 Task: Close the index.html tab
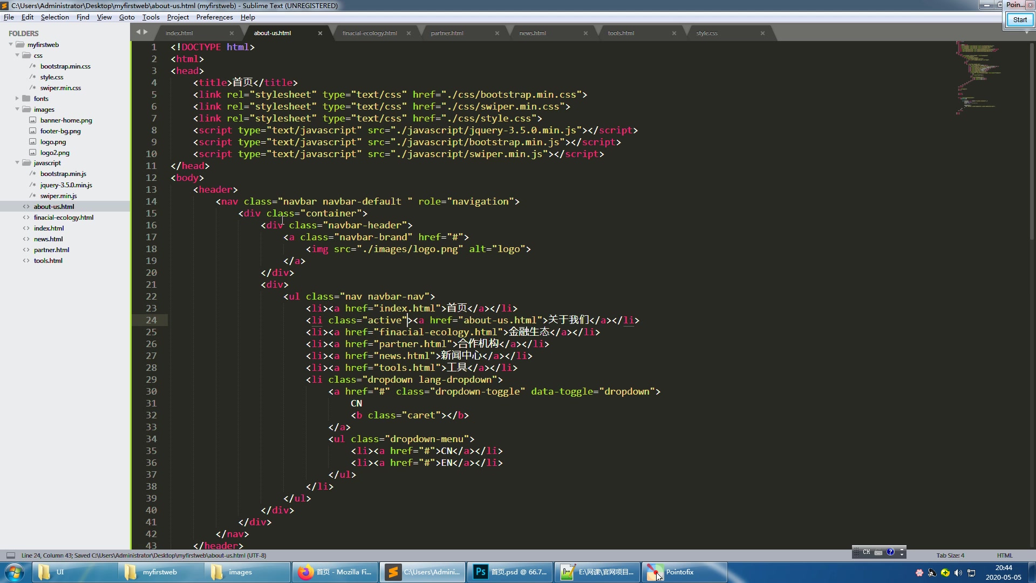(x=231, y=33)
